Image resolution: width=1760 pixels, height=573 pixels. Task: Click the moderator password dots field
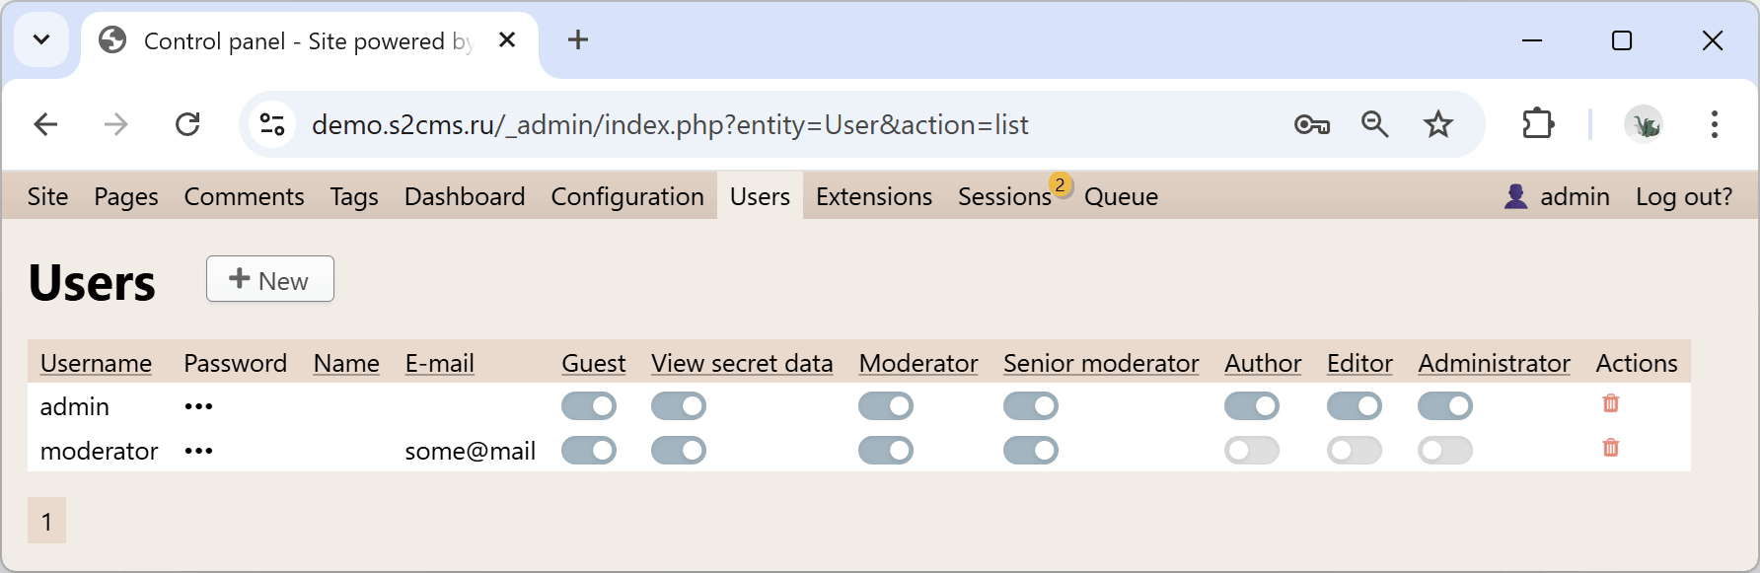tap(199, 451)
